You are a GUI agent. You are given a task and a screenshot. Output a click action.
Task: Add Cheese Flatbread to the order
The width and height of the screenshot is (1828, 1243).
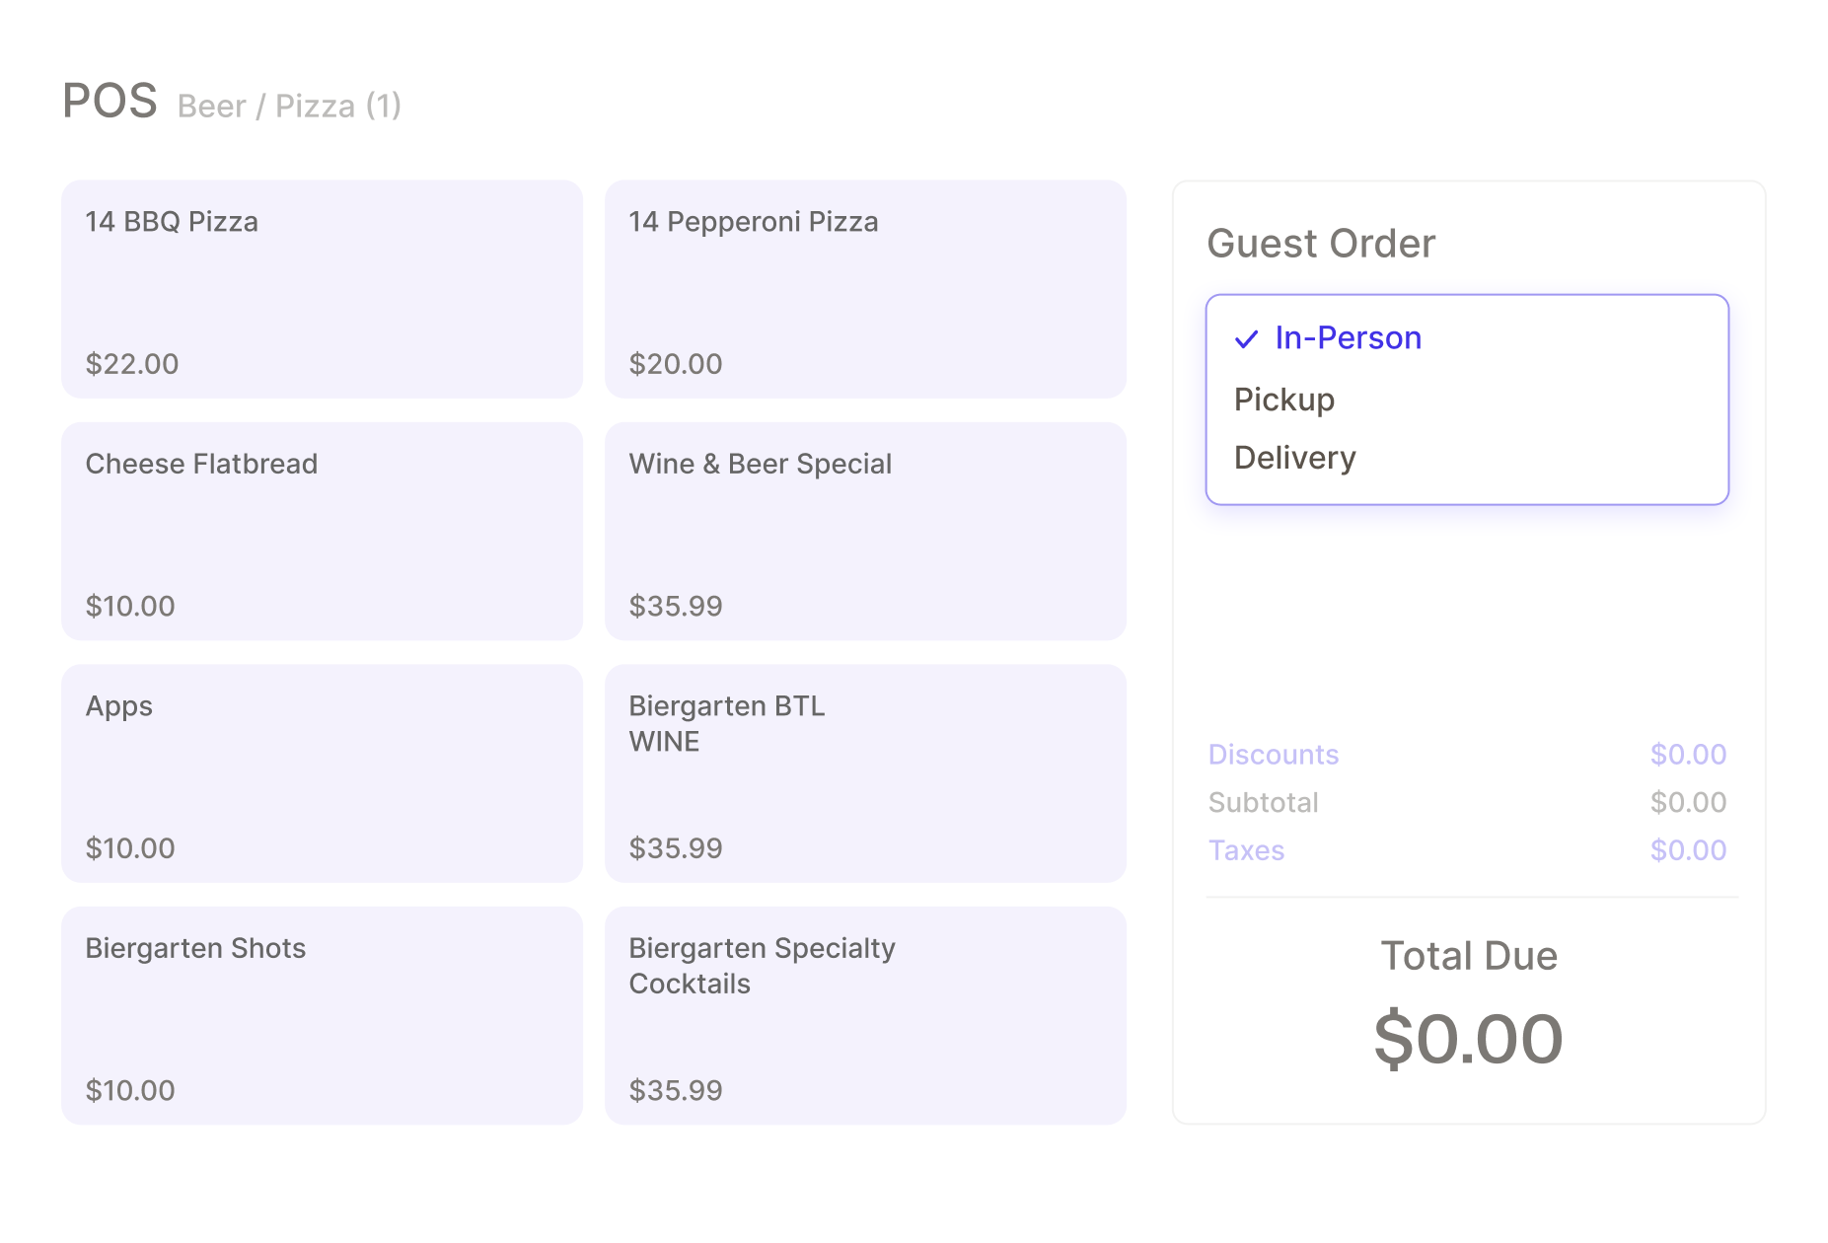(x=322, y=531)
